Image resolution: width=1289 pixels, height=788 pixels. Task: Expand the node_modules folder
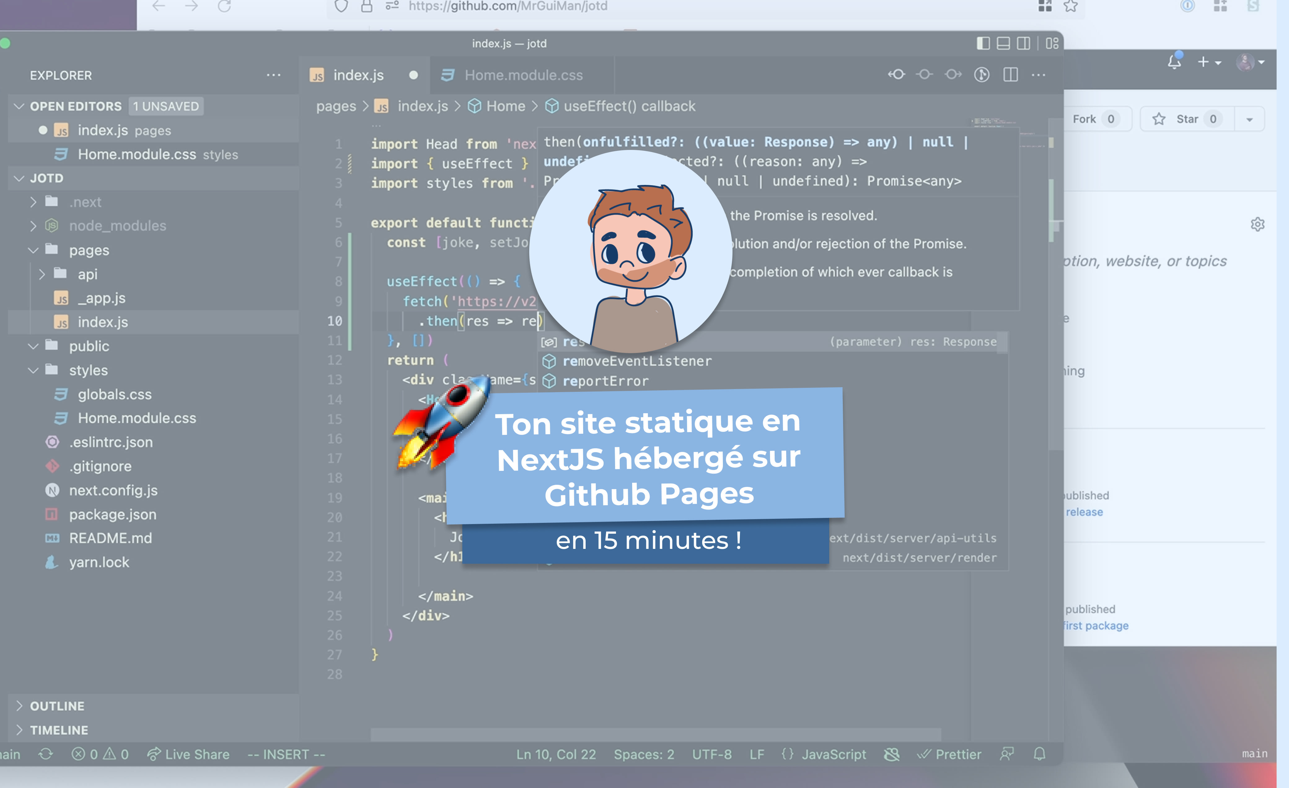33,225
